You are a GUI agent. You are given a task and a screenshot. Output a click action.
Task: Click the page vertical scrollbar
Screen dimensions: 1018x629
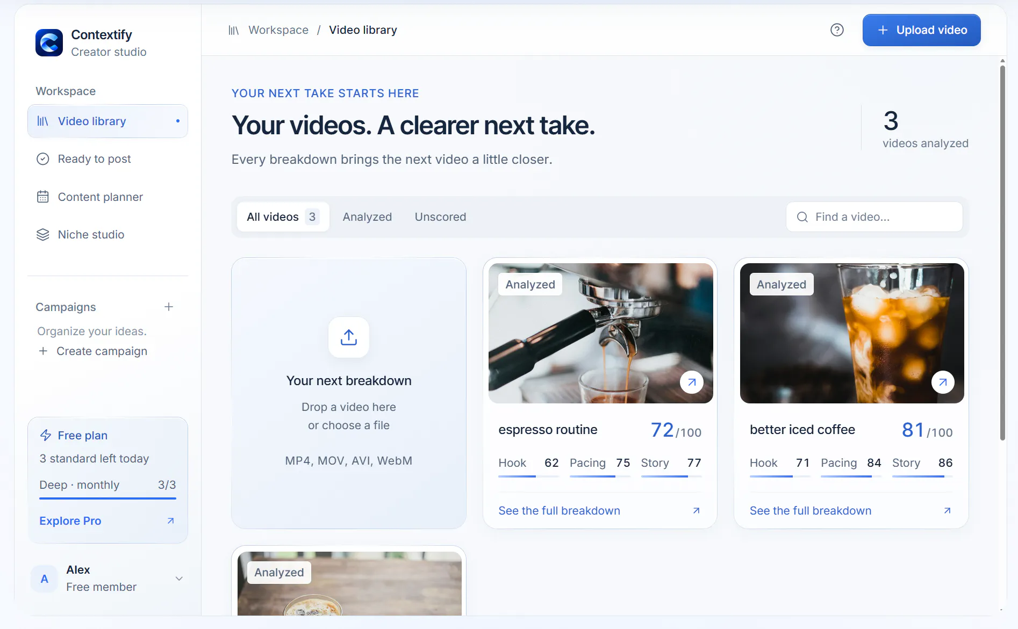pyautogui.click(x=1002, y=252)
